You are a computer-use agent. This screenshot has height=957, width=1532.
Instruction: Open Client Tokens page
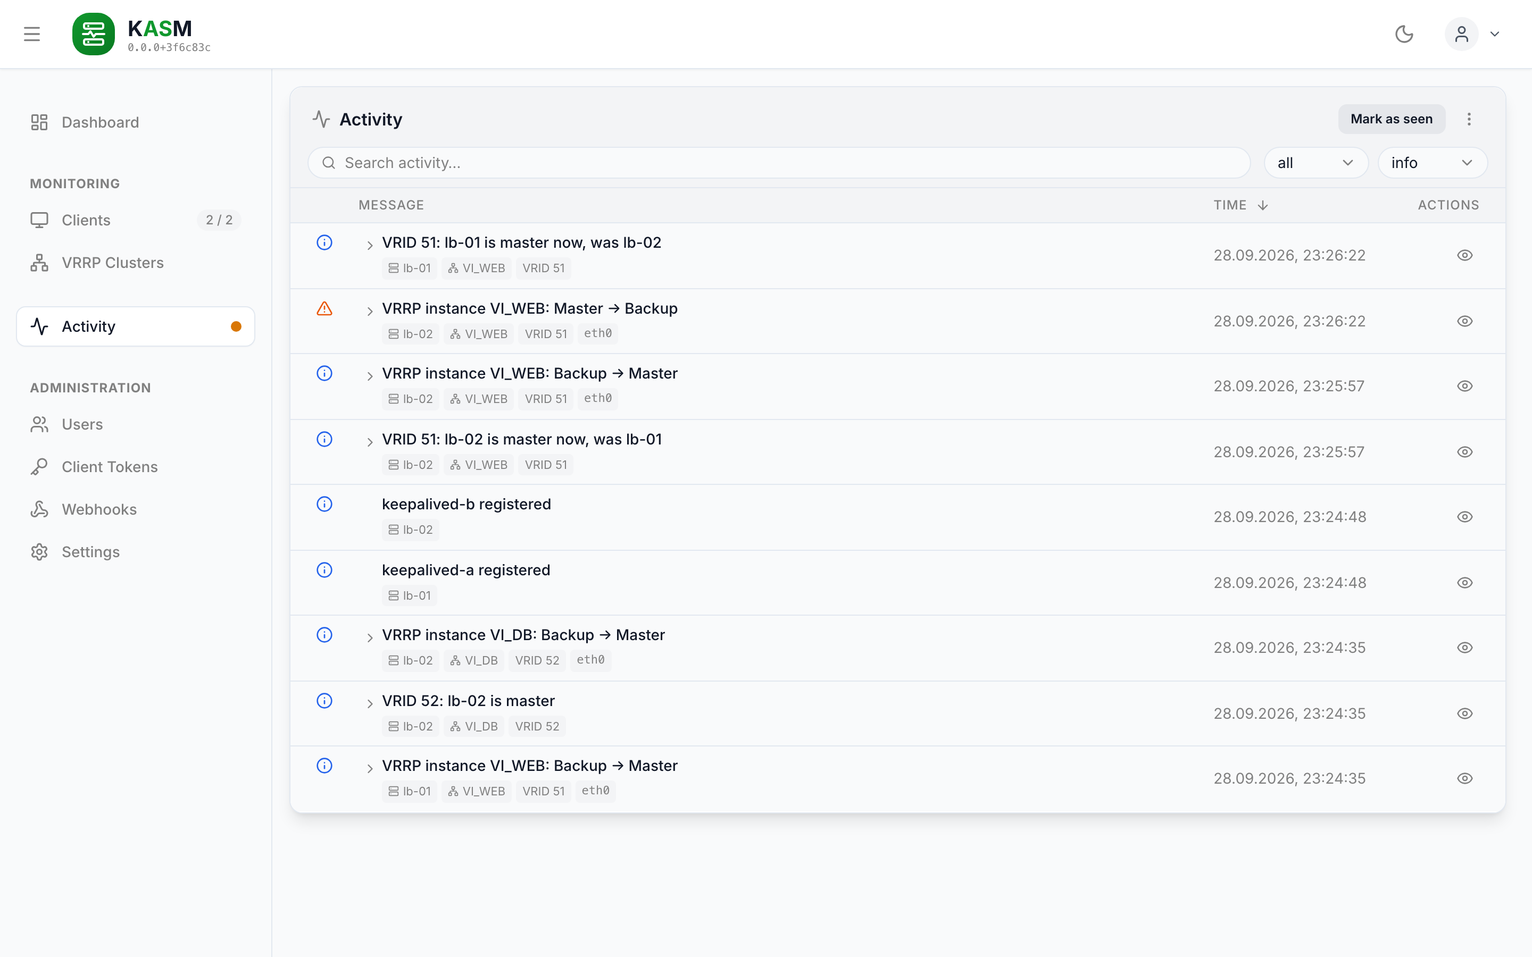[136, 467]
